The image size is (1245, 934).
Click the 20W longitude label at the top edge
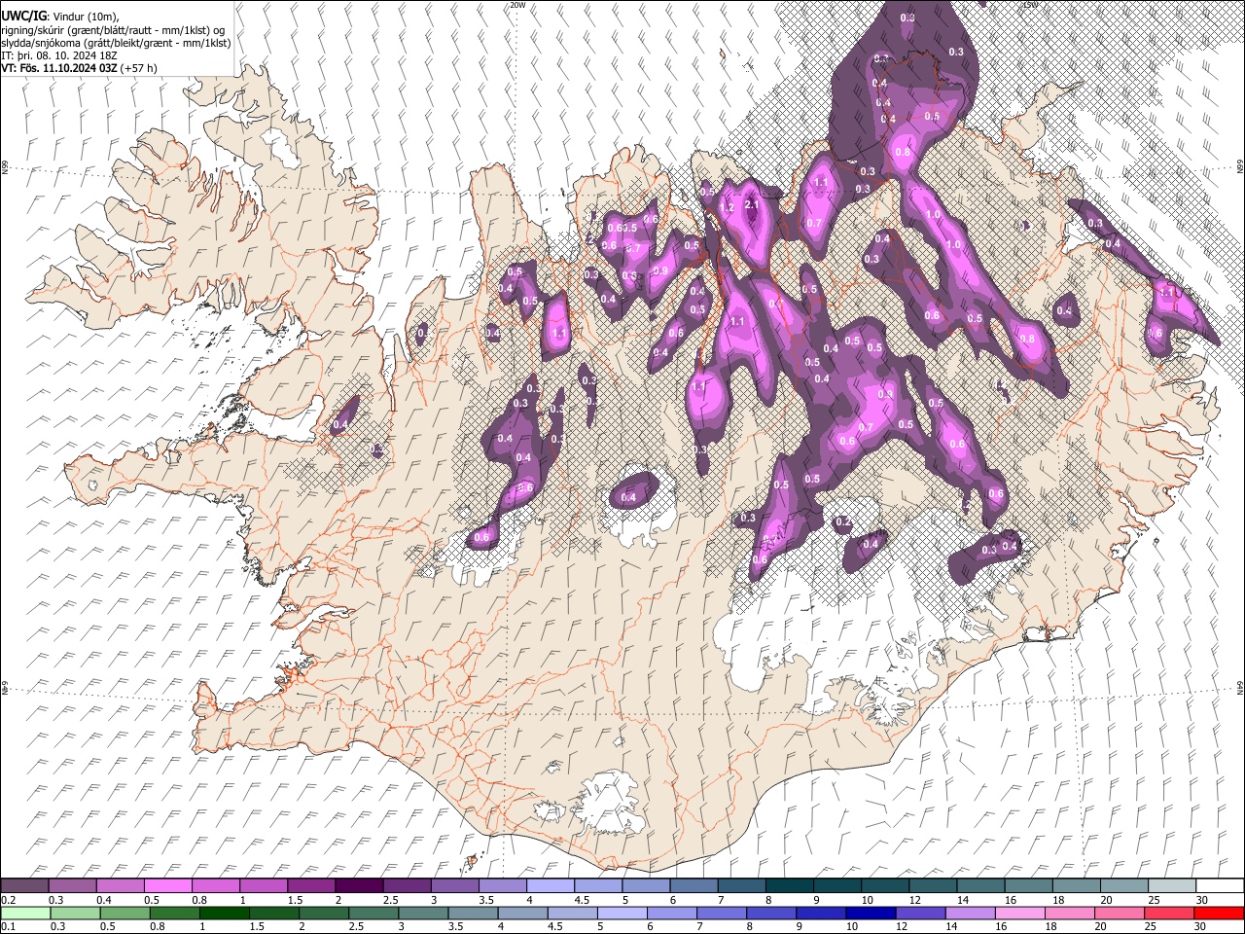point(517,5)
